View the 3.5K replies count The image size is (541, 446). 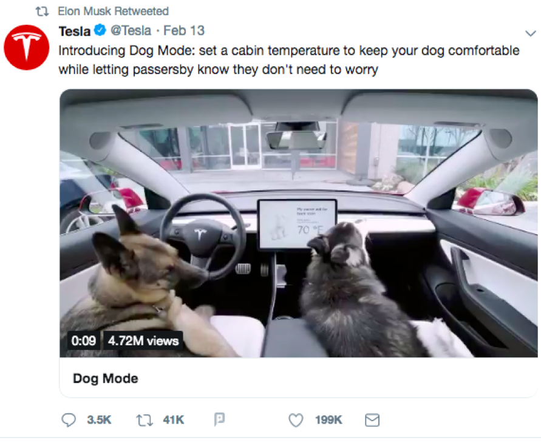coord(100,420)
